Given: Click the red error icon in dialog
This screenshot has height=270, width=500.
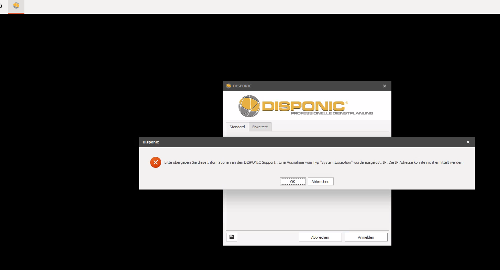Looking at the screenshot, I should tap(156, 162).
